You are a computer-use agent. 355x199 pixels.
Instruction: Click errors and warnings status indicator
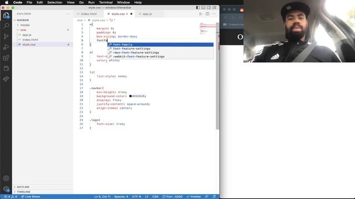pos(11,197)
